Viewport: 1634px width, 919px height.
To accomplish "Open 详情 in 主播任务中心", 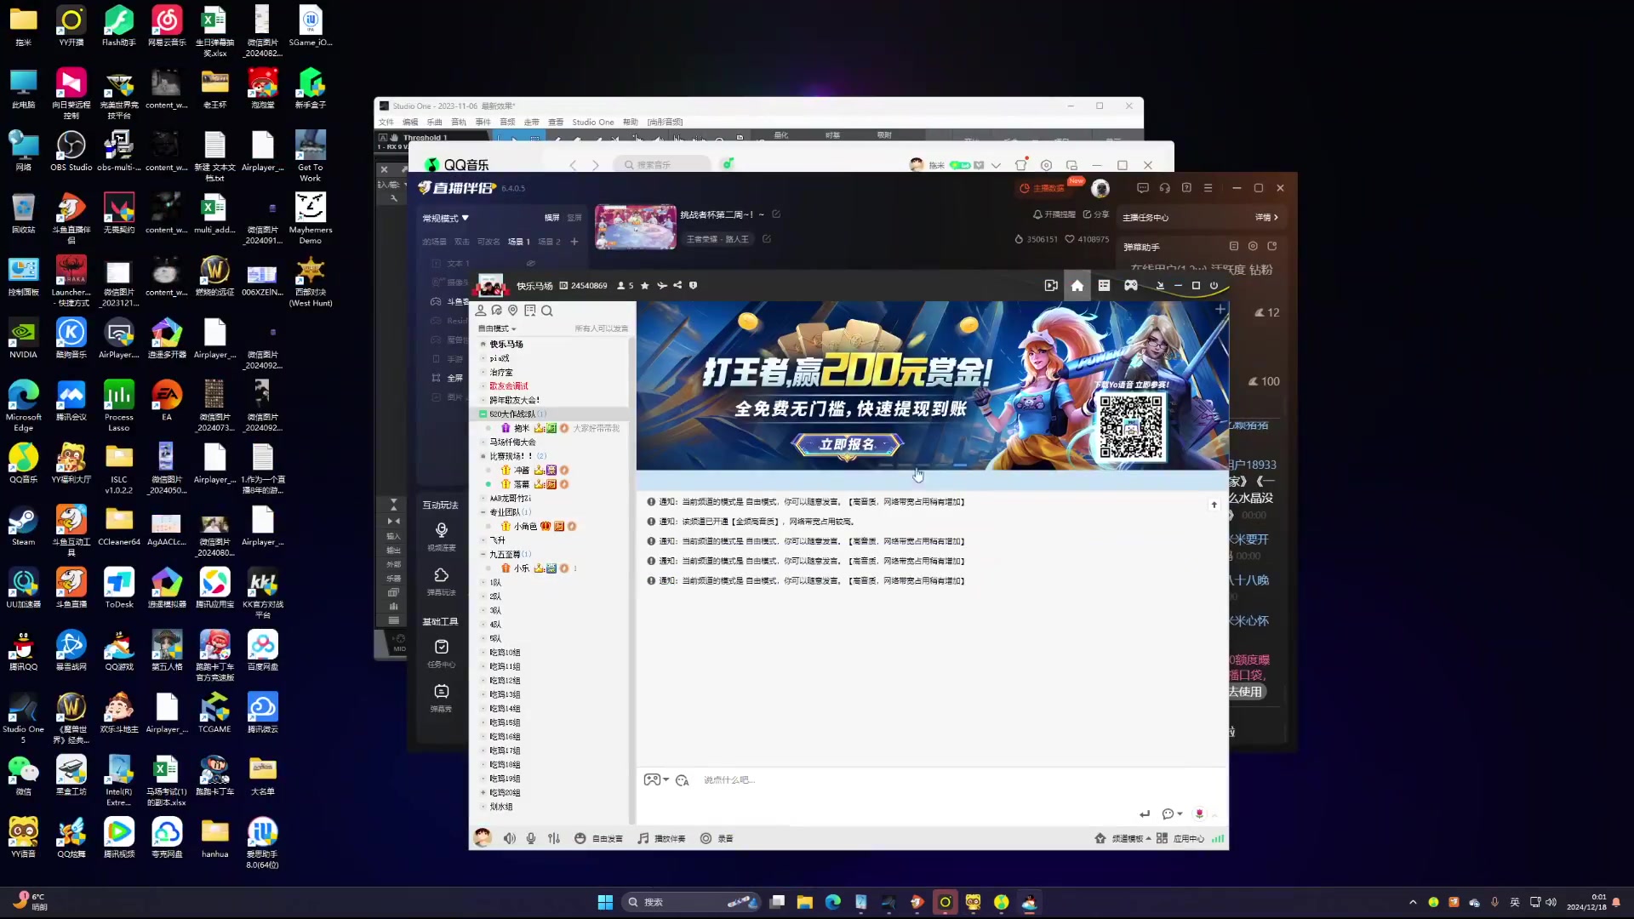I will tap(1266, 218).
